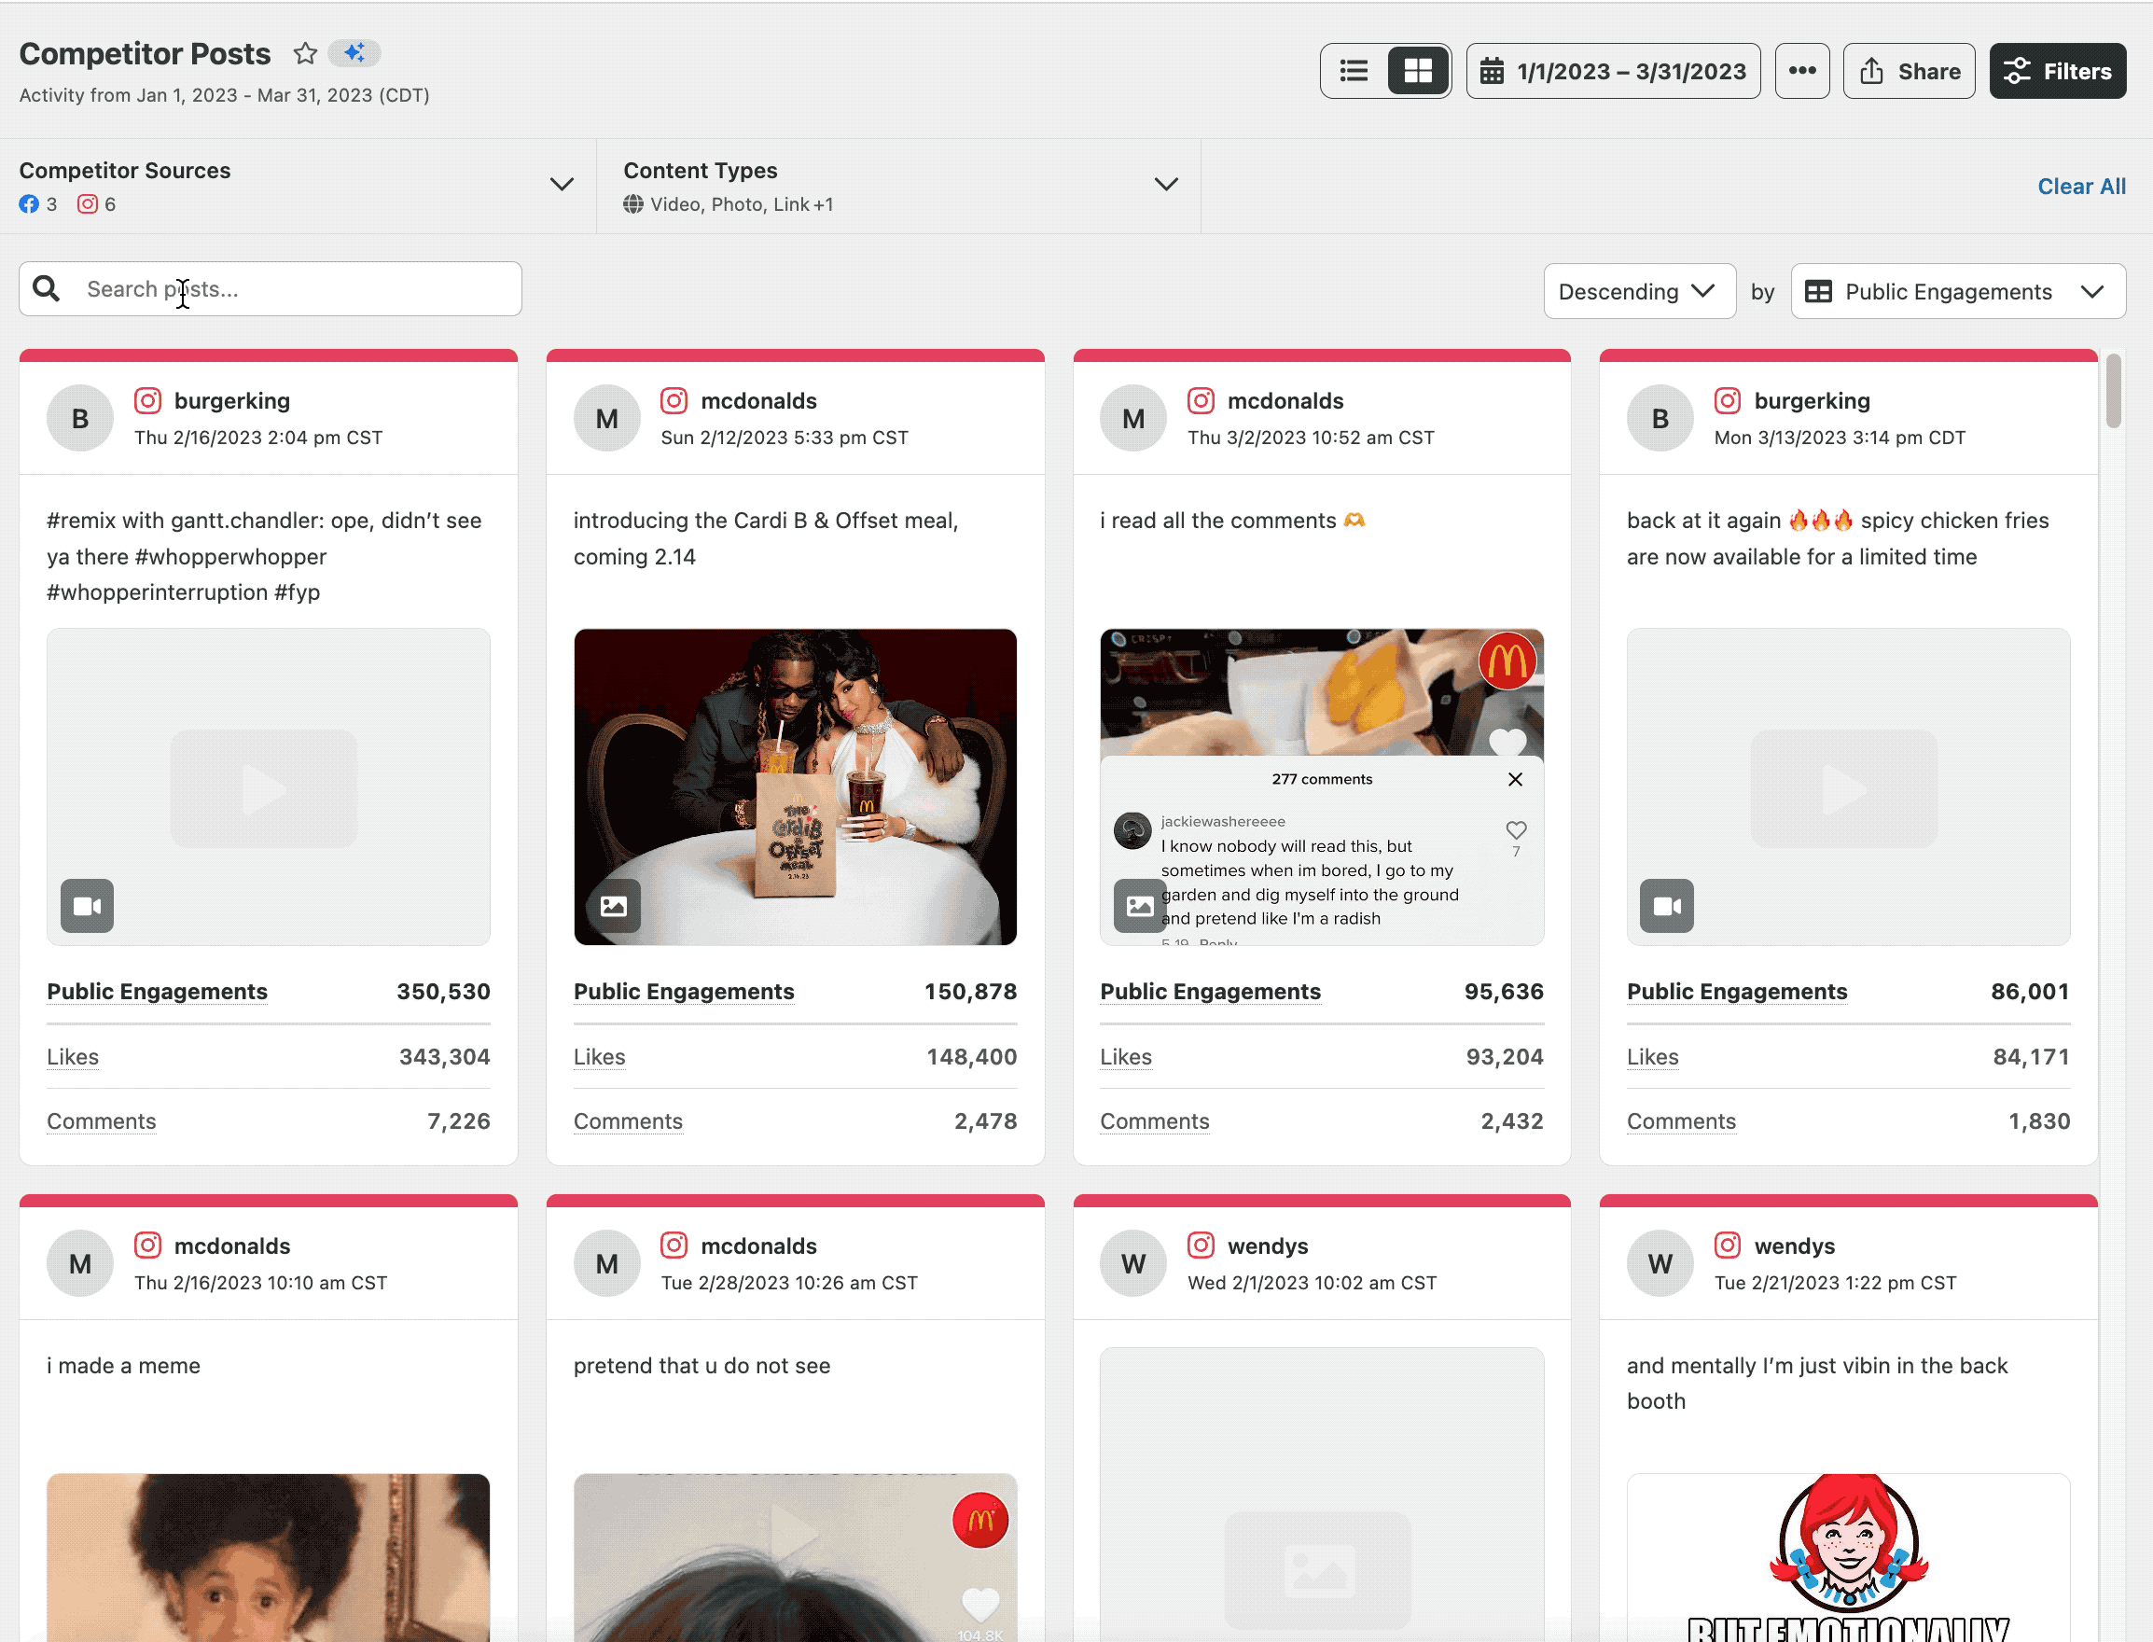
Task: Click W avatar of wendys 2/21 post
Action: click(x=1660, y=1263)
